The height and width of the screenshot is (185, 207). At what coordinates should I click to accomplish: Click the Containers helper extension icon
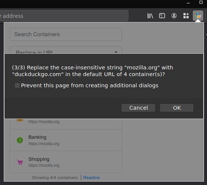tap(198, 16)
